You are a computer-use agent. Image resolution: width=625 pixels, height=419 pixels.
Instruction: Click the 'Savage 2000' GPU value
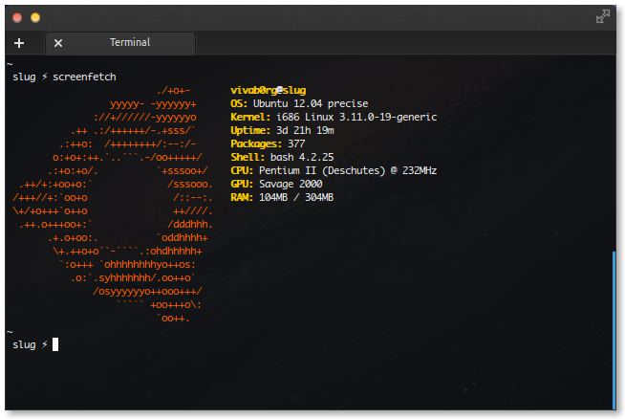click(x=291, y=184)
